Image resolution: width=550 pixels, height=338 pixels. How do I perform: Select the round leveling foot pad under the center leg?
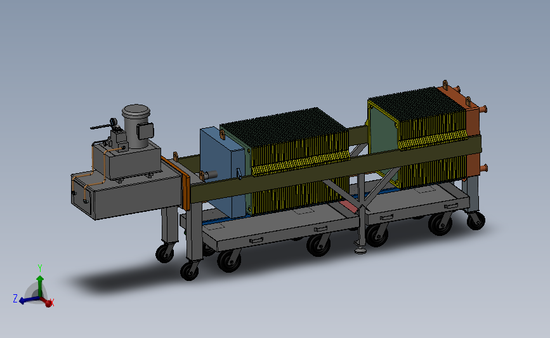360,250
